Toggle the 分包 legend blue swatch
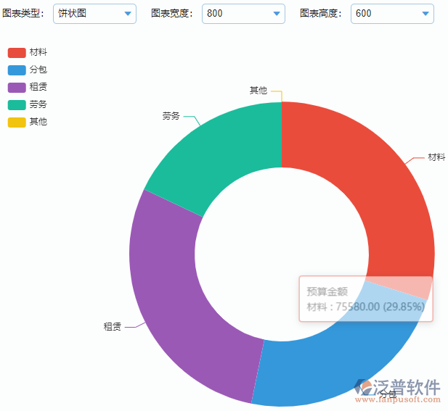Screen dimensions: 448x411 tap(17, 70)
